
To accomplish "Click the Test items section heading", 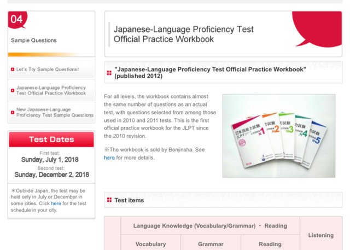I will coord(129,200).
